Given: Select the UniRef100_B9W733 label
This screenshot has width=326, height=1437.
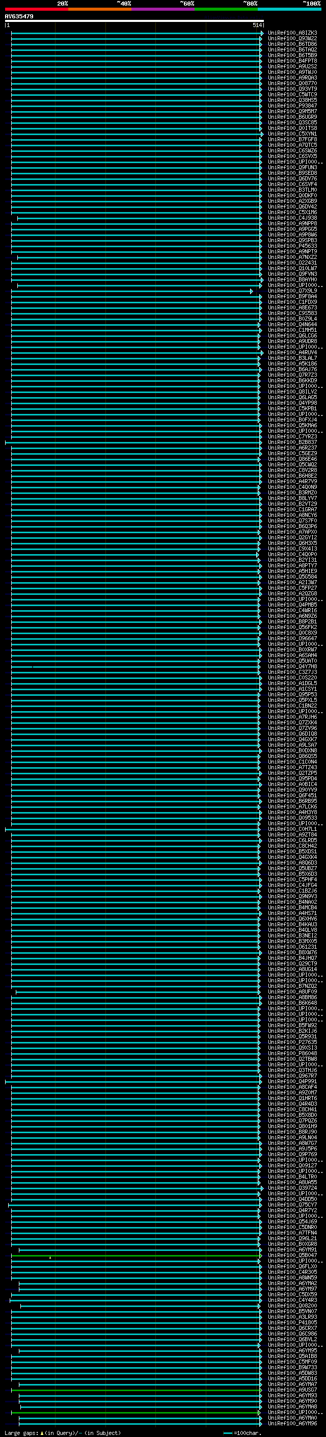Looking at the screenshot, I should tap(292, 1367).
